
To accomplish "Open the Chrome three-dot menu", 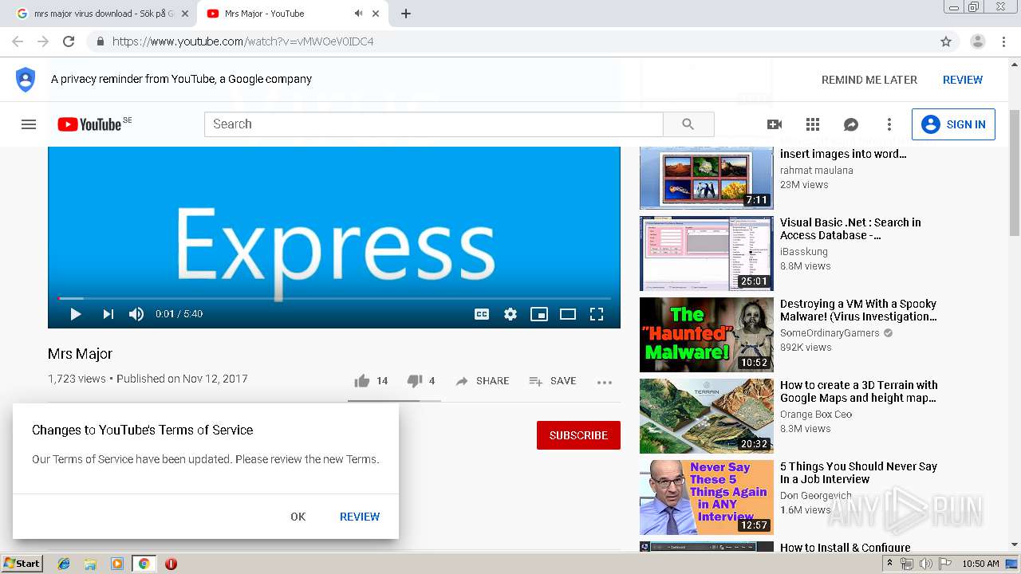I will pos(1003,41).
